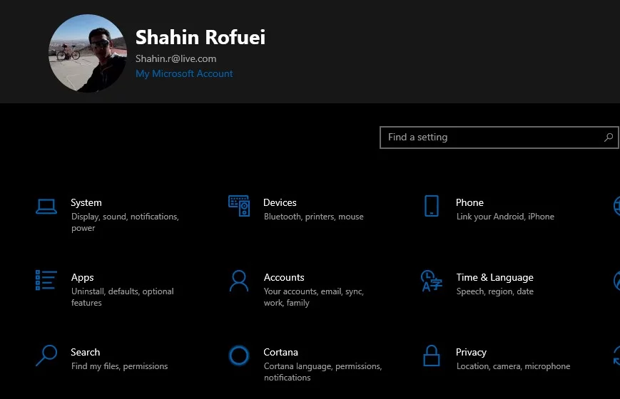Open the Phone settings label
Screen dimensions: 620x399
click(469, 202)
